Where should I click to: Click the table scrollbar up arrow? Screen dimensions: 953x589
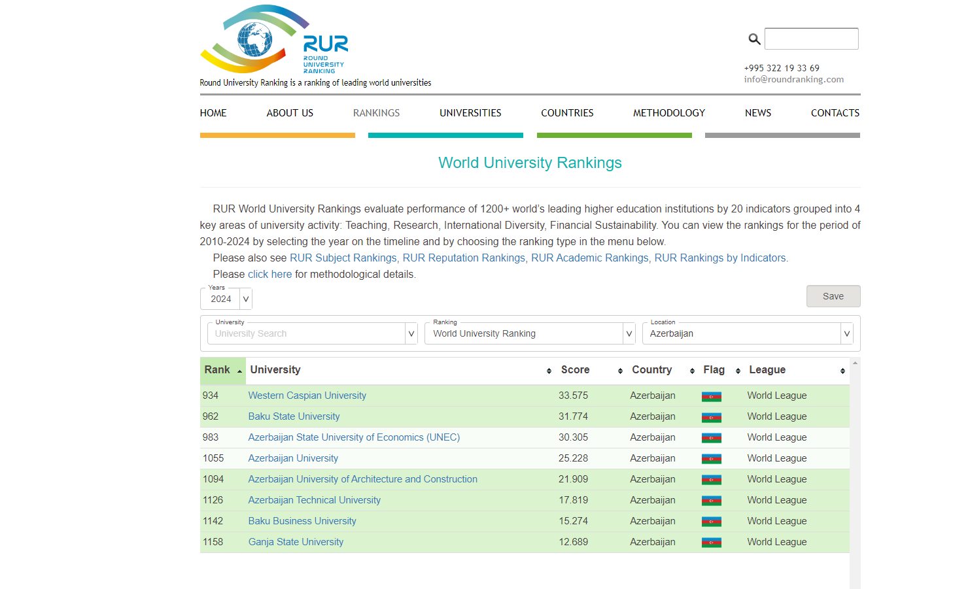[855, 363]
